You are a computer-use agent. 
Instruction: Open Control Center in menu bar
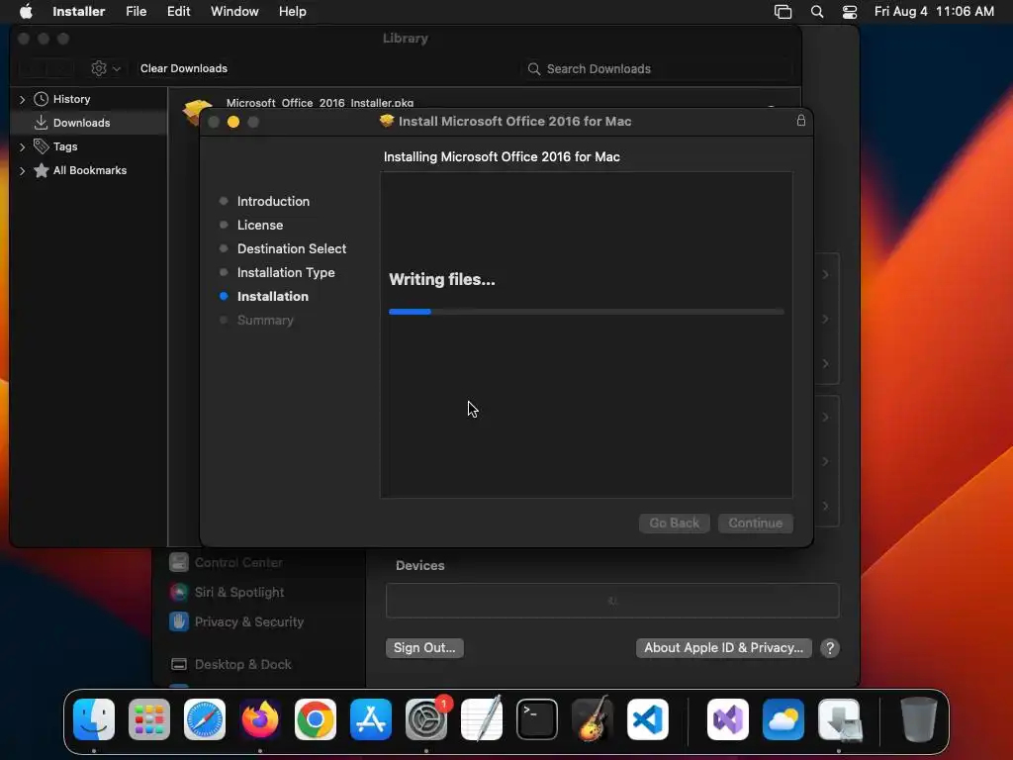pyautogui.click(x=850, y=12)
